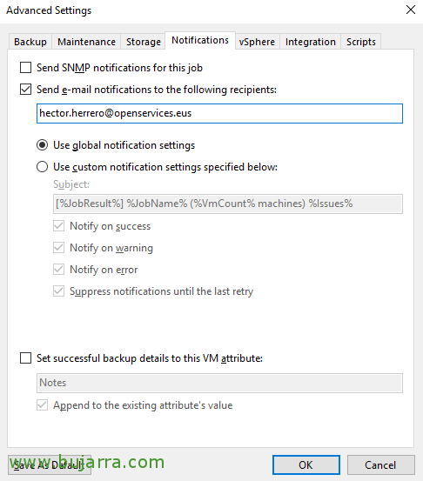Click the notification Subject text field
Viewport: 423px width, 481px height.
click(228, 204)
